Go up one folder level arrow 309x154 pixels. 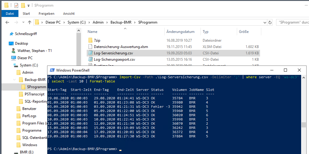30,22
